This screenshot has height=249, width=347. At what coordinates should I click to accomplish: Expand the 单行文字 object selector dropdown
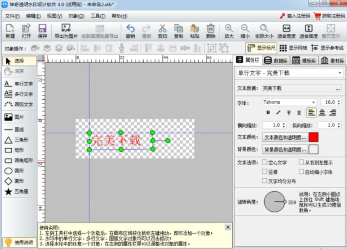click(340, 73)
